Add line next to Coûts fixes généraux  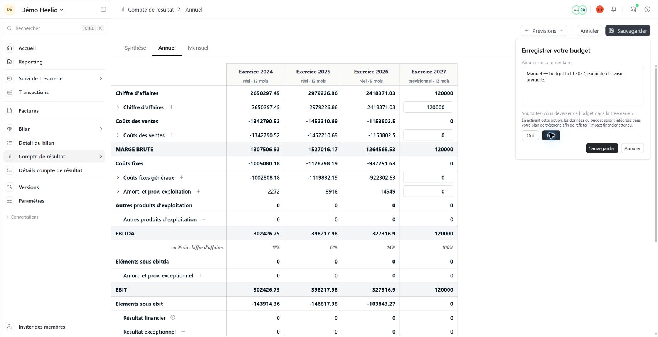click(x=182, y=177)
